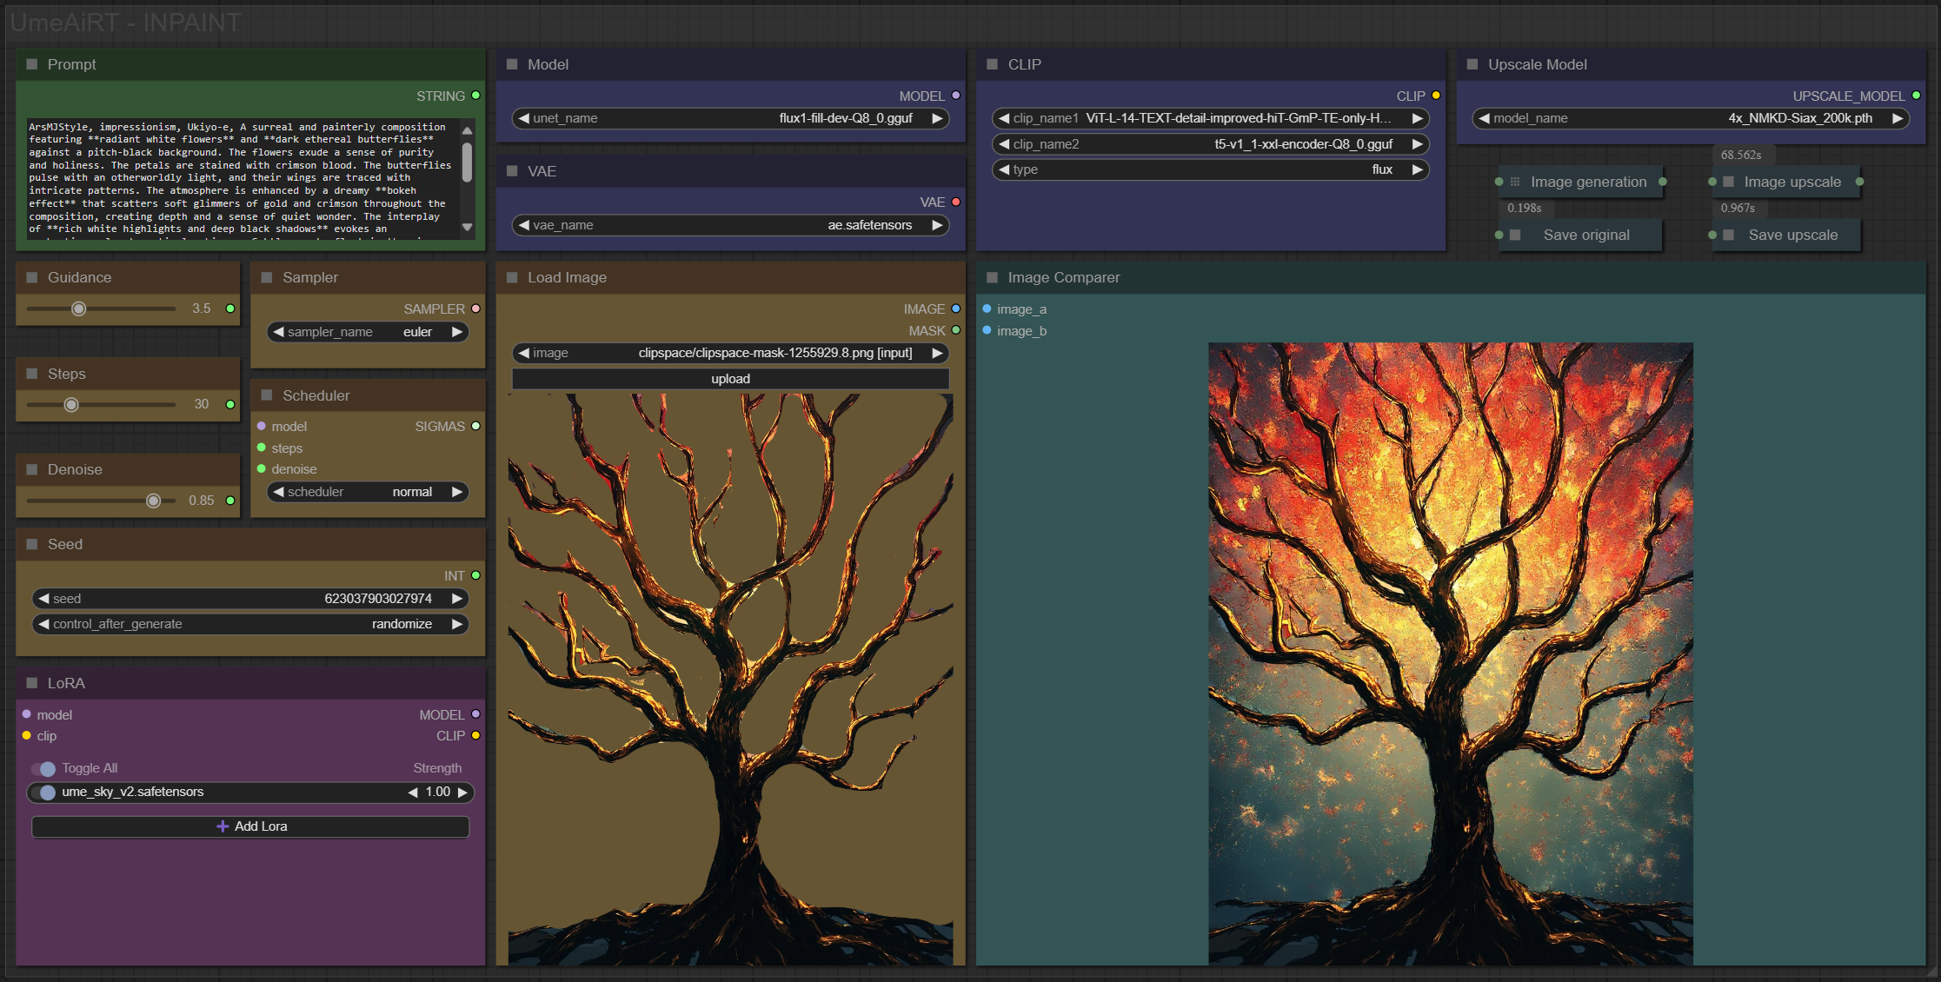Toggle the Save upscale node square

pos(1728,235)
